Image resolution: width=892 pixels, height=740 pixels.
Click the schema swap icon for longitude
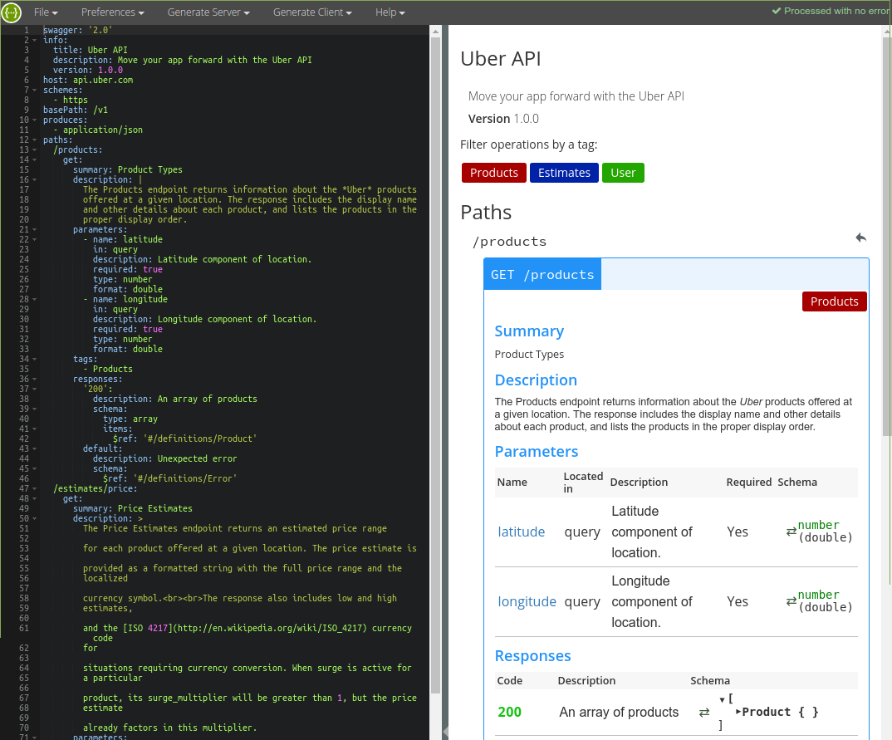791,601
